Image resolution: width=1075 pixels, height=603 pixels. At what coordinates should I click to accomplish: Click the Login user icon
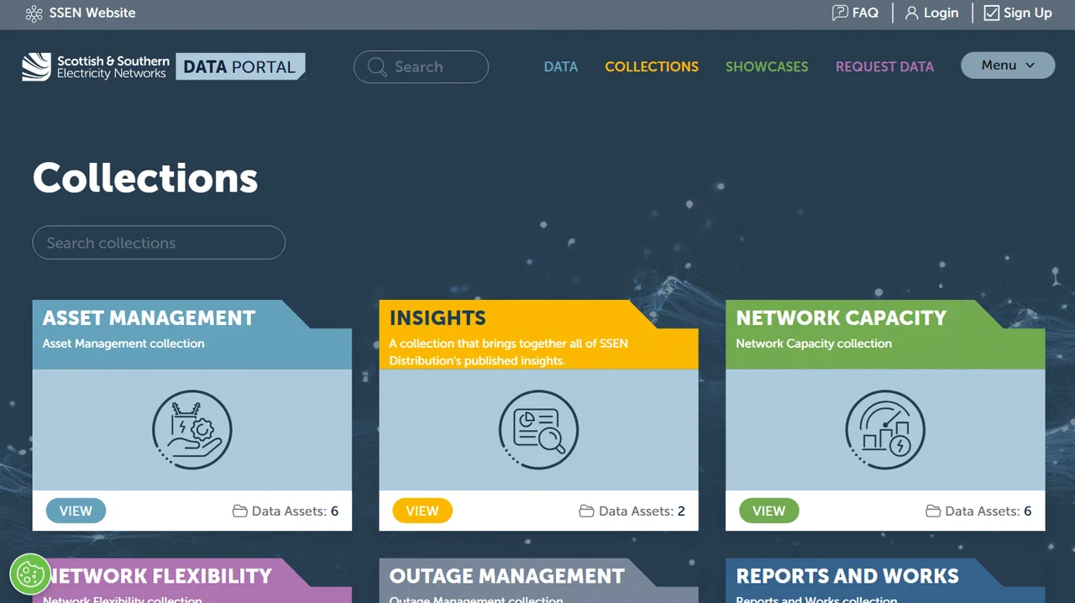(x=911, y=13)
